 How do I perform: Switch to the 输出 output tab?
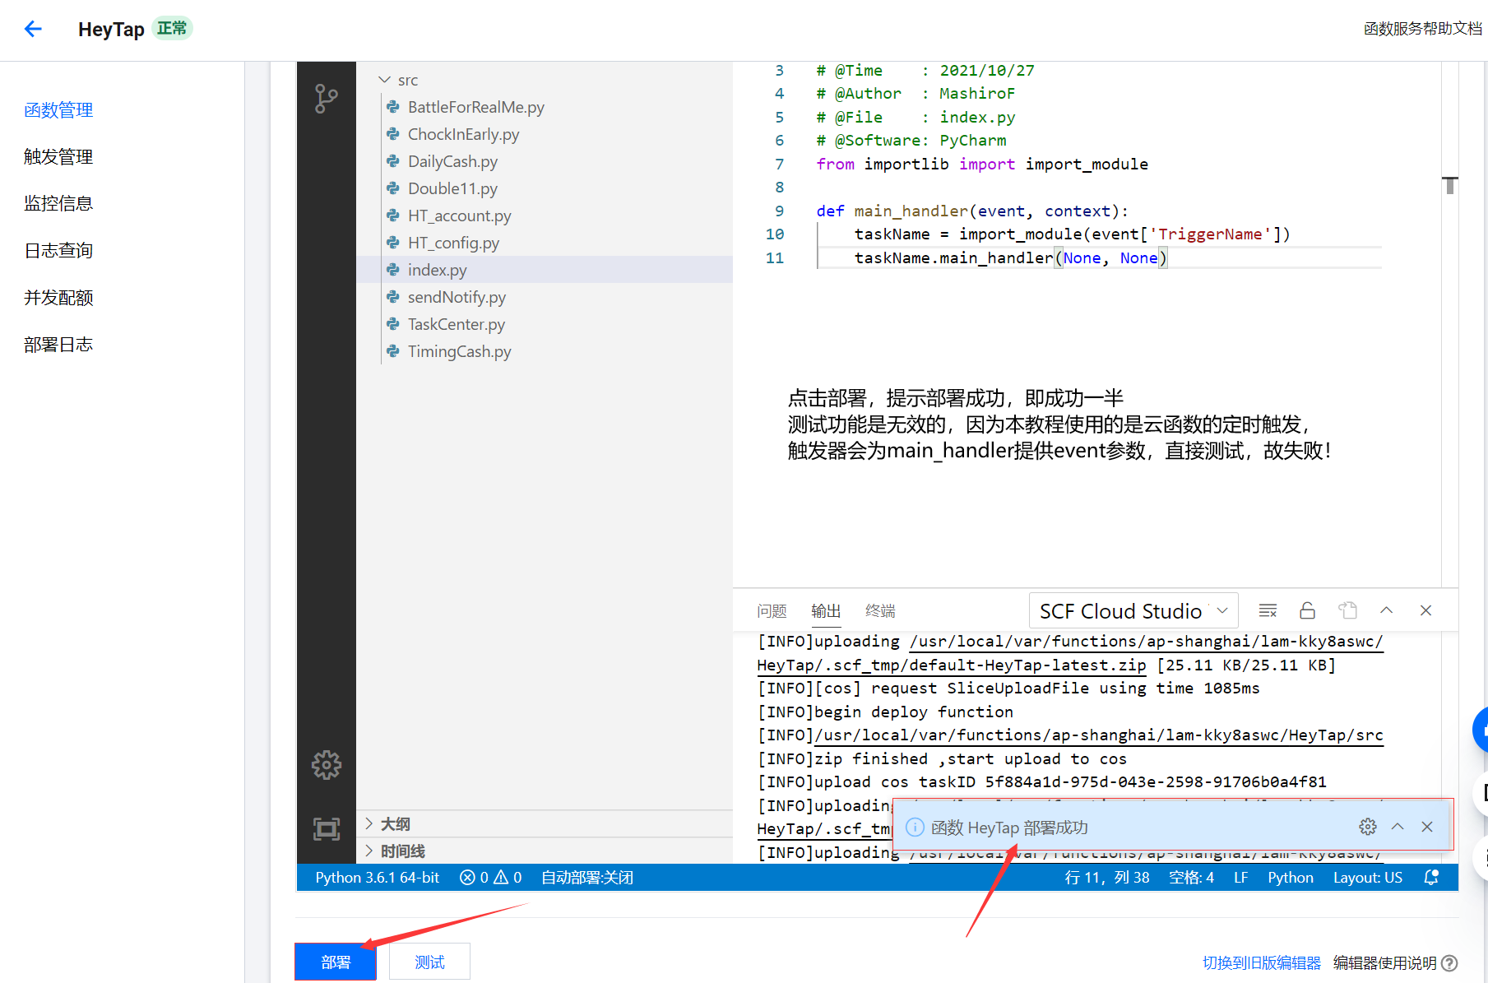(826, 611)
